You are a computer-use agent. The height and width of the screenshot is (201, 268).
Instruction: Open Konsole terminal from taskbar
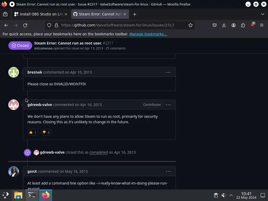tap(32, 195)
